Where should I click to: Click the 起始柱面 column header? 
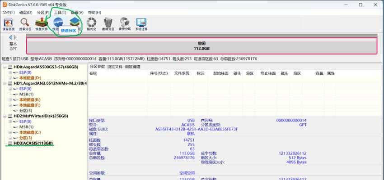220,73
